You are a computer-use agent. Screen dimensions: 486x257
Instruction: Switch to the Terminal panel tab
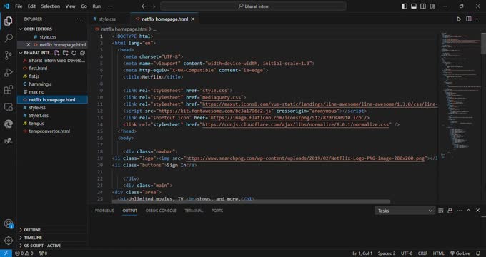tap(194, 211)
